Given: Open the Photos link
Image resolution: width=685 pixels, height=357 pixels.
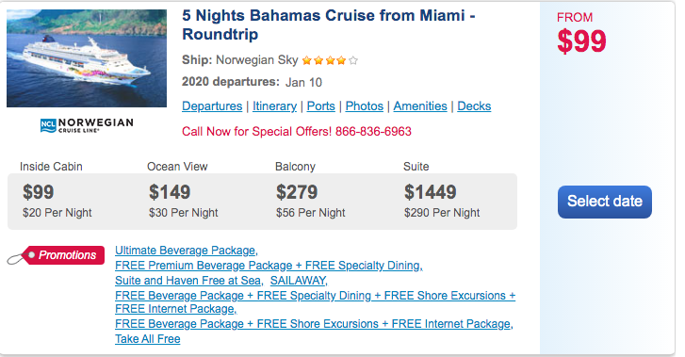Looking at the screenshot, I should click(x=365, y=106).
